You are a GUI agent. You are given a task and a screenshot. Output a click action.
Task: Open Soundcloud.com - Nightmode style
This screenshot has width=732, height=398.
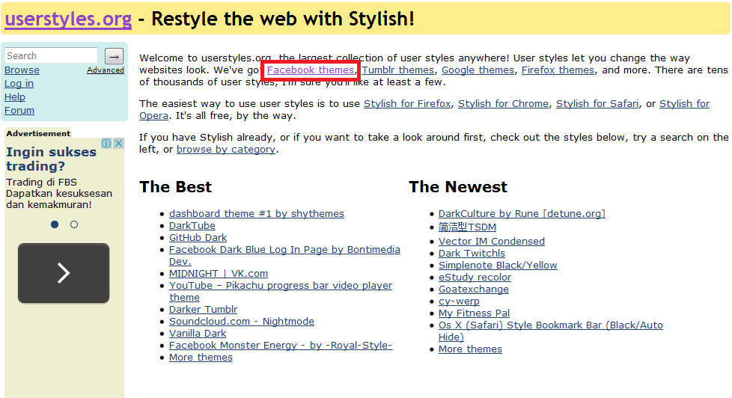click(242, 322)
